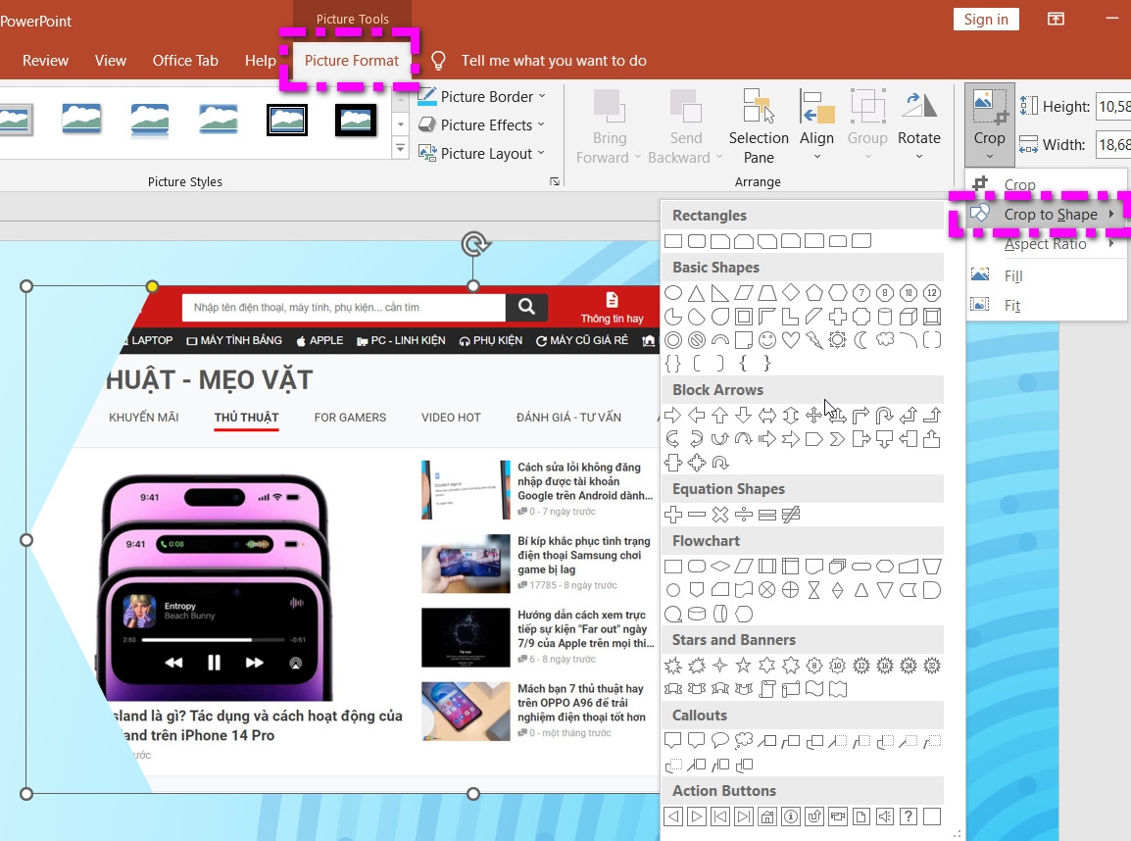
Task: Switch to the View tab
Action: point(110,60)
